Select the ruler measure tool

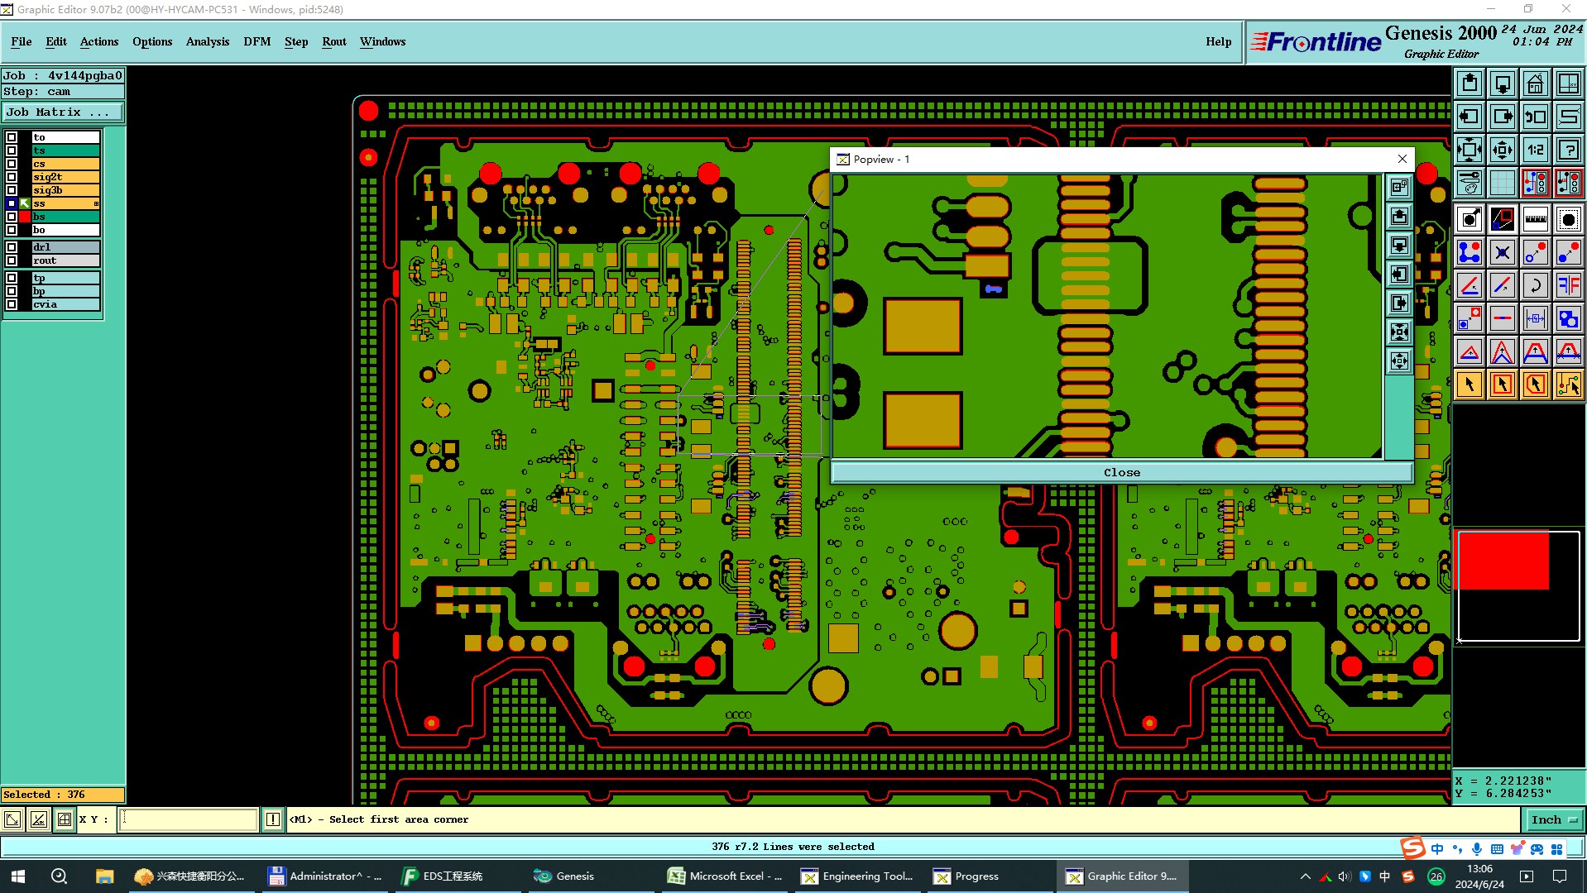[x=1535, y=219]
